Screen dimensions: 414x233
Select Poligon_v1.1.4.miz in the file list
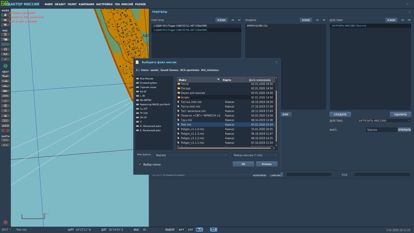point(193,129)
